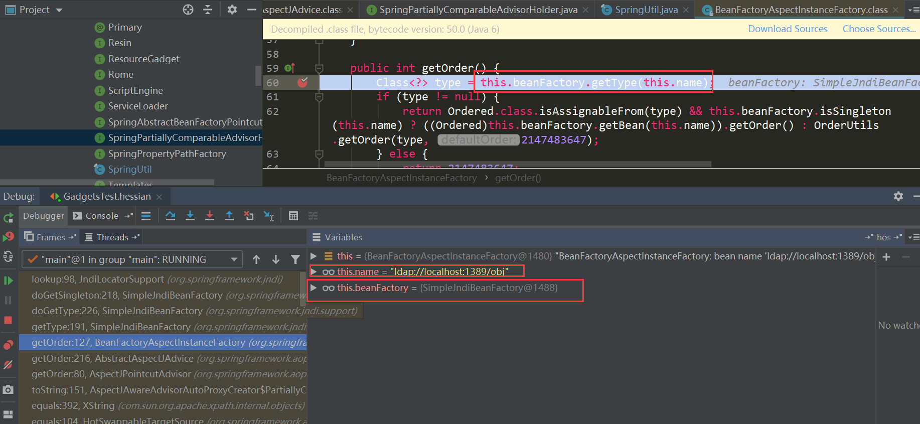
Task: Expand the this.beanFactory variable node
Action: [314, 288]
